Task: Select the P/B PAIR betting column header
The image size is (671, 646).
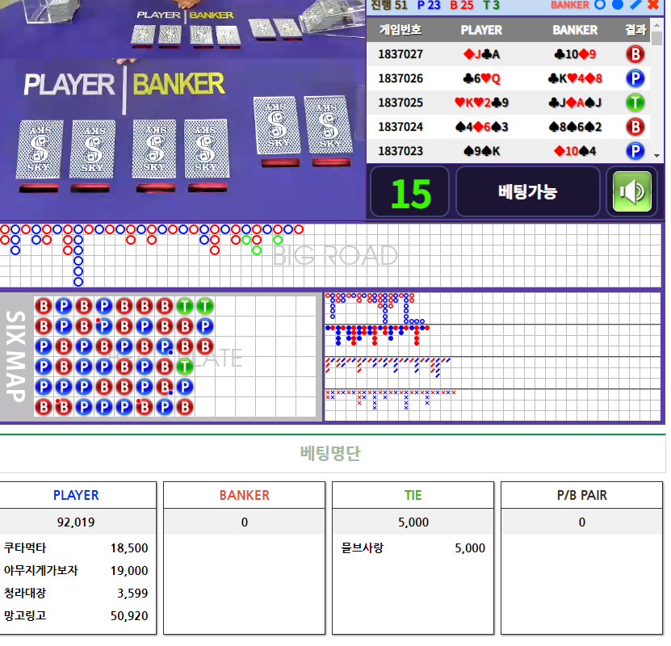Action: tap(582, 496)
